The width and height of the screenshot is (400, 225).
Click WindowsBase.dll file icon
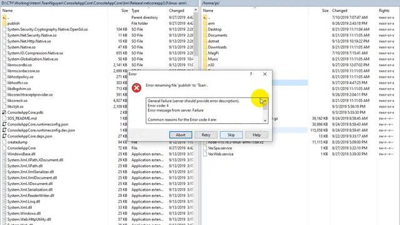point(4,154)
